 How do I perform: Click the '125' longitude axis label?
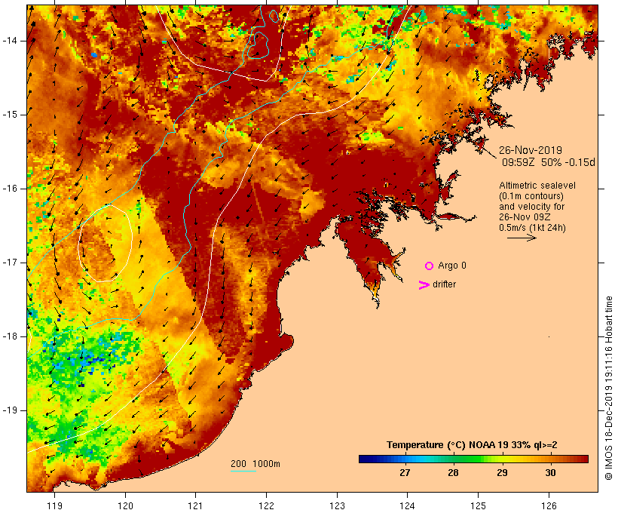[479, 506]
